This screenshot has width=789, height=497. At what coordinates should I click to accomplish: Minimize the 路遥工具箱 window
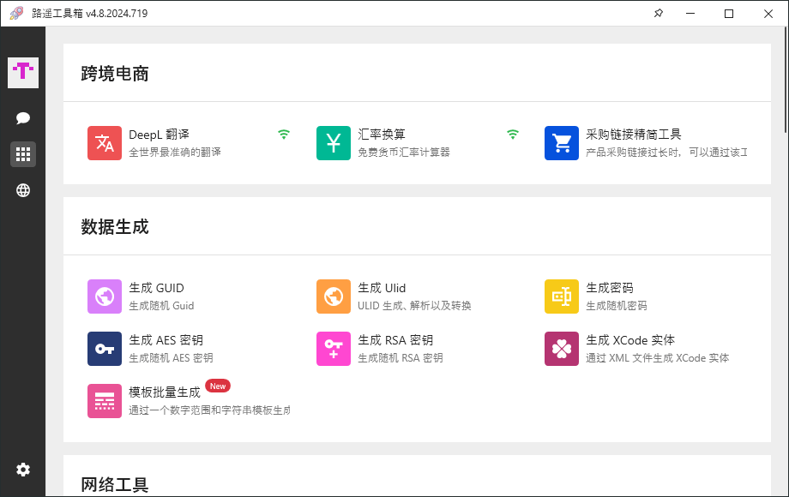click(690, 14)
